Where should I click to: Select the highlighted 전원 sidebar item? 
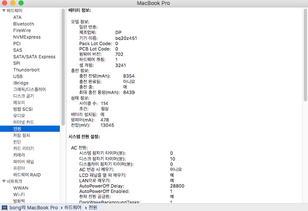pos(17,129)
